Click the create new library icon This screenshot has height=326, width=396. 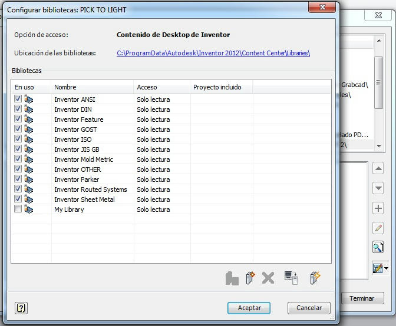point(250,278)
